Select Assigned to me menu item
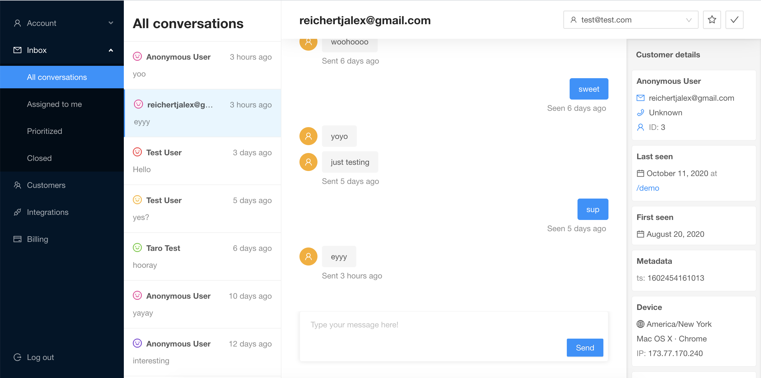The image size is (761, 378). (x=54, y=104)
